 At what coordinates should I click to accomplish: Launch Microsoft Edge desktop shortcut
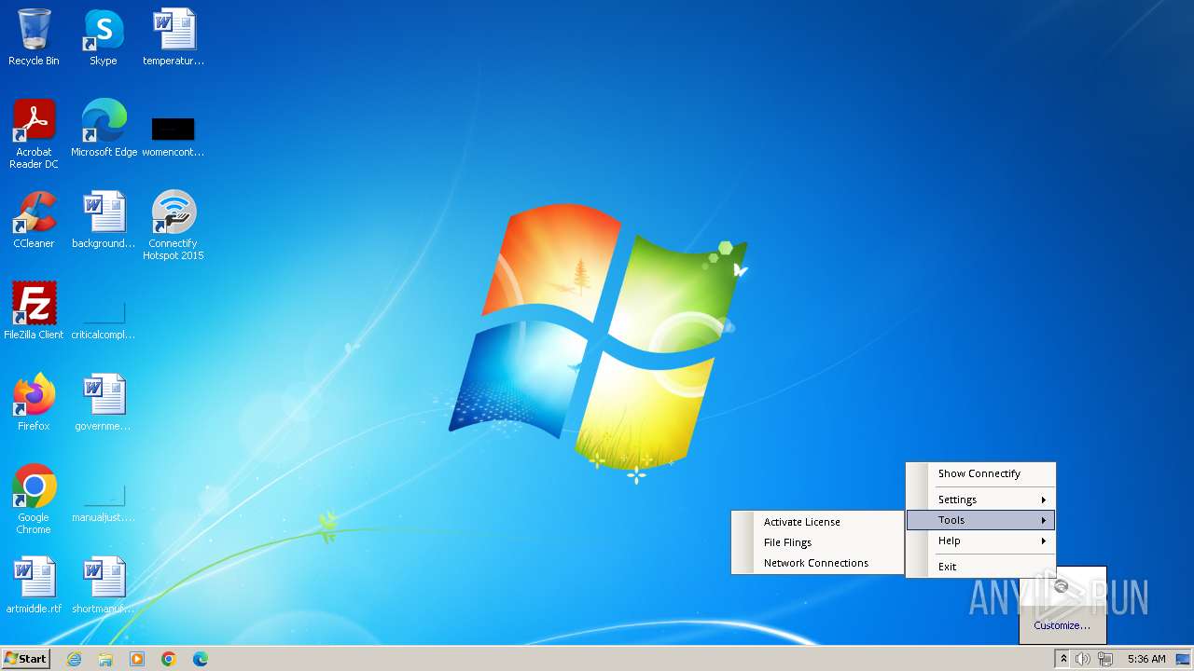pos(104,128)
